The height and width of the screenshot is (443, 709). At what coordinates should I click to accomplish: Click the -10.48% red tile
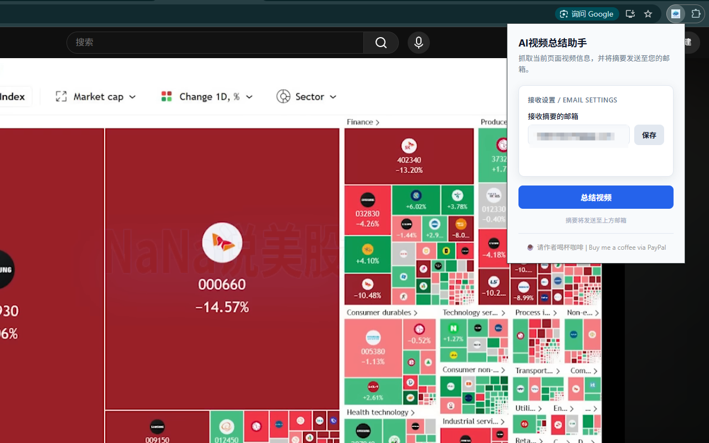[x=368, y=290]
